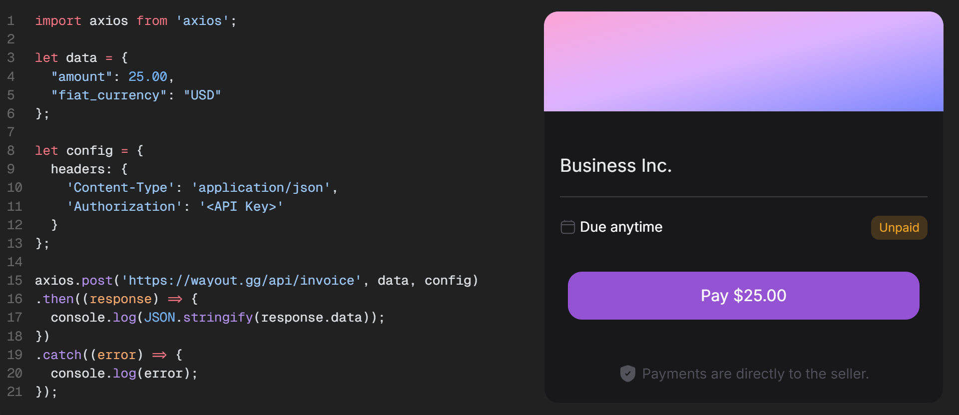Click the Pay $25.00 button

pos(743,296)
